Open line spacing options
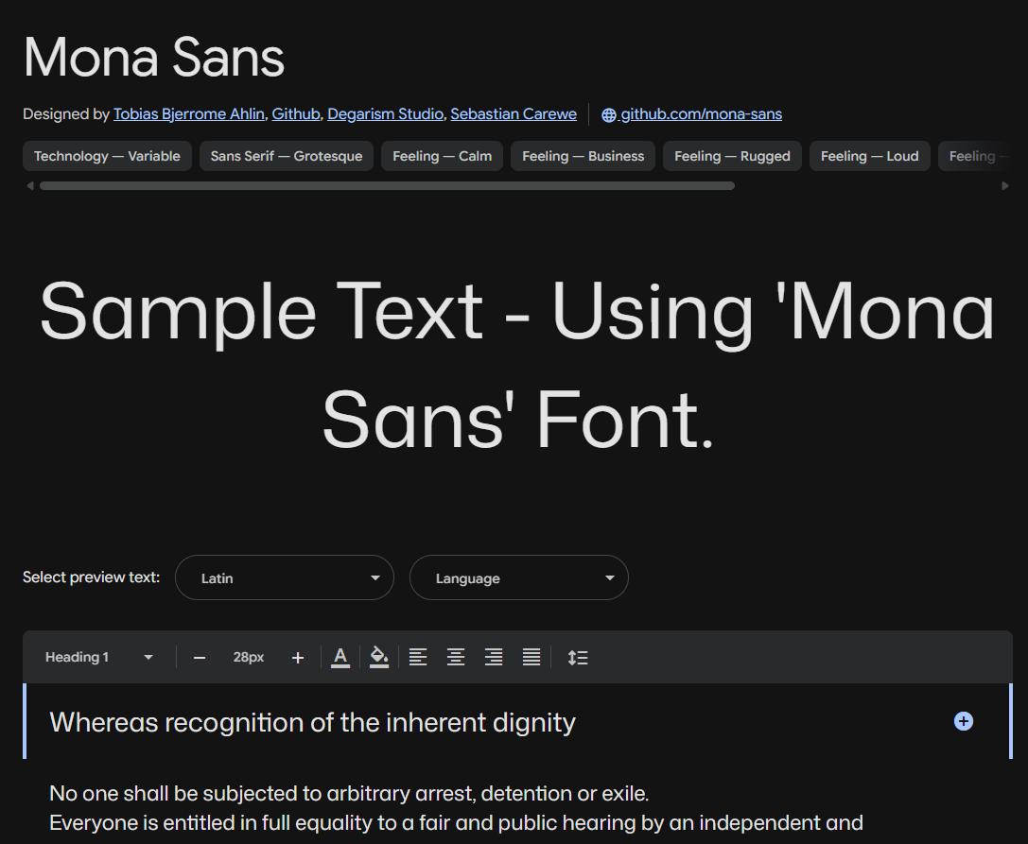1028x844 pixels. coord(578,657)
